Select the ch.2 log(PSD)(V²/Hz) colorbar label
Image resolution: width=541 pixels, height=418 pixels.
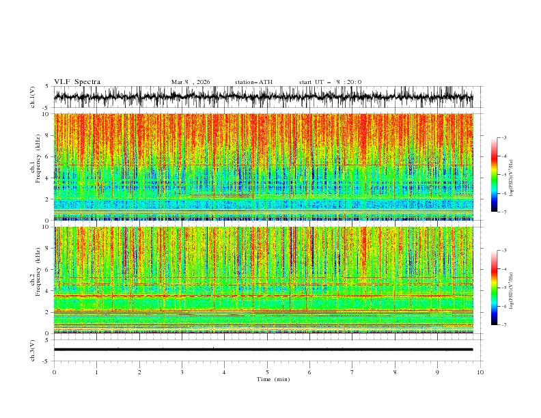click(512, 290)
